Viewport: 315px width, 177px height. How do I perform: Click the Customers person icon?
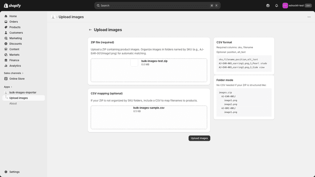[x=6, y=33]
